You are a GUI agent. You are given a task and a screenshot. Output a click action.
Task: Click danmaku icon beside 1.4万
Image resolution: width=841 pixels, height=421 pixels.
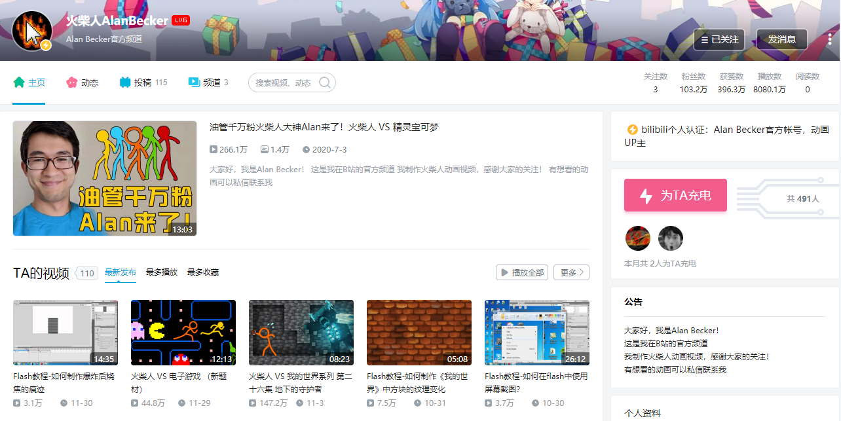(x=264, y=149)
